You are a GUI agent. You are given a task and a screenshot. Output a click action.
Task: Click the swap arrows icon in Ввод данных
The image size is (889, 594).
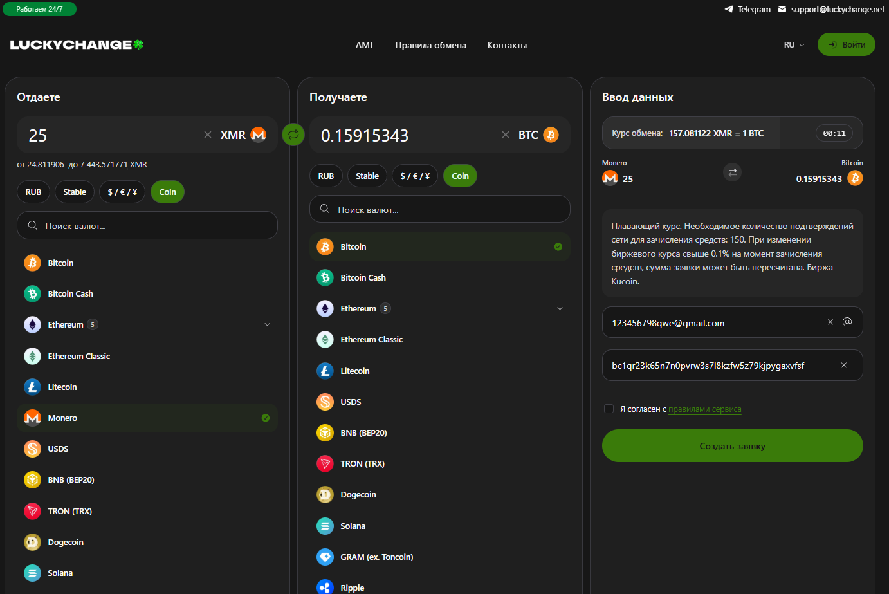[x=732, y=172]
